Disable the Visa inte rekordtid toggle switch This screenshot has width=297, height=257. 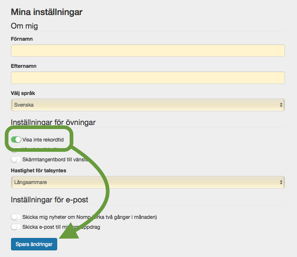16,139
